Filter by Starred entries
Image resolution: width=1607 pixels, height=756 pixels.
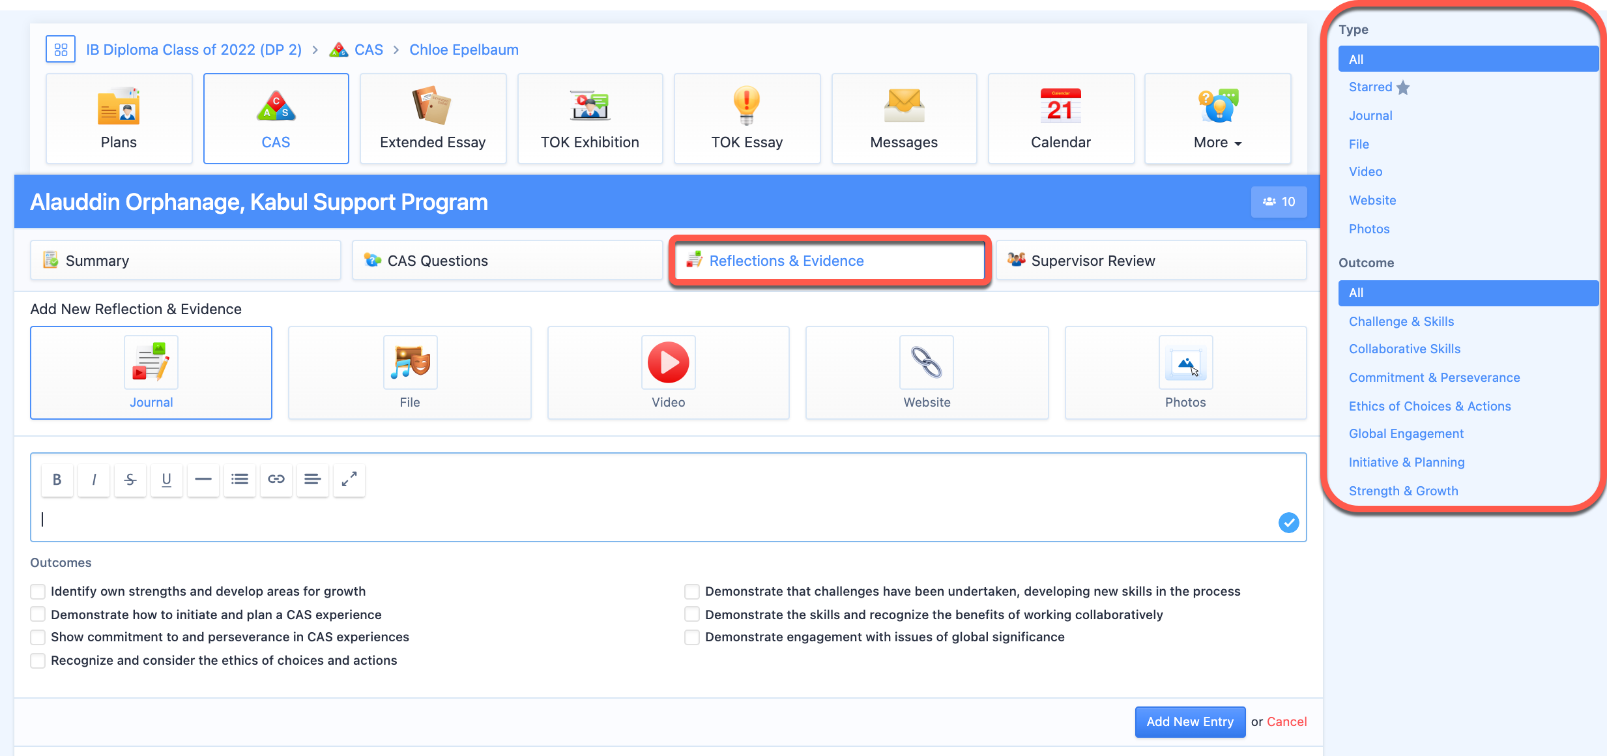point(1379,87)
